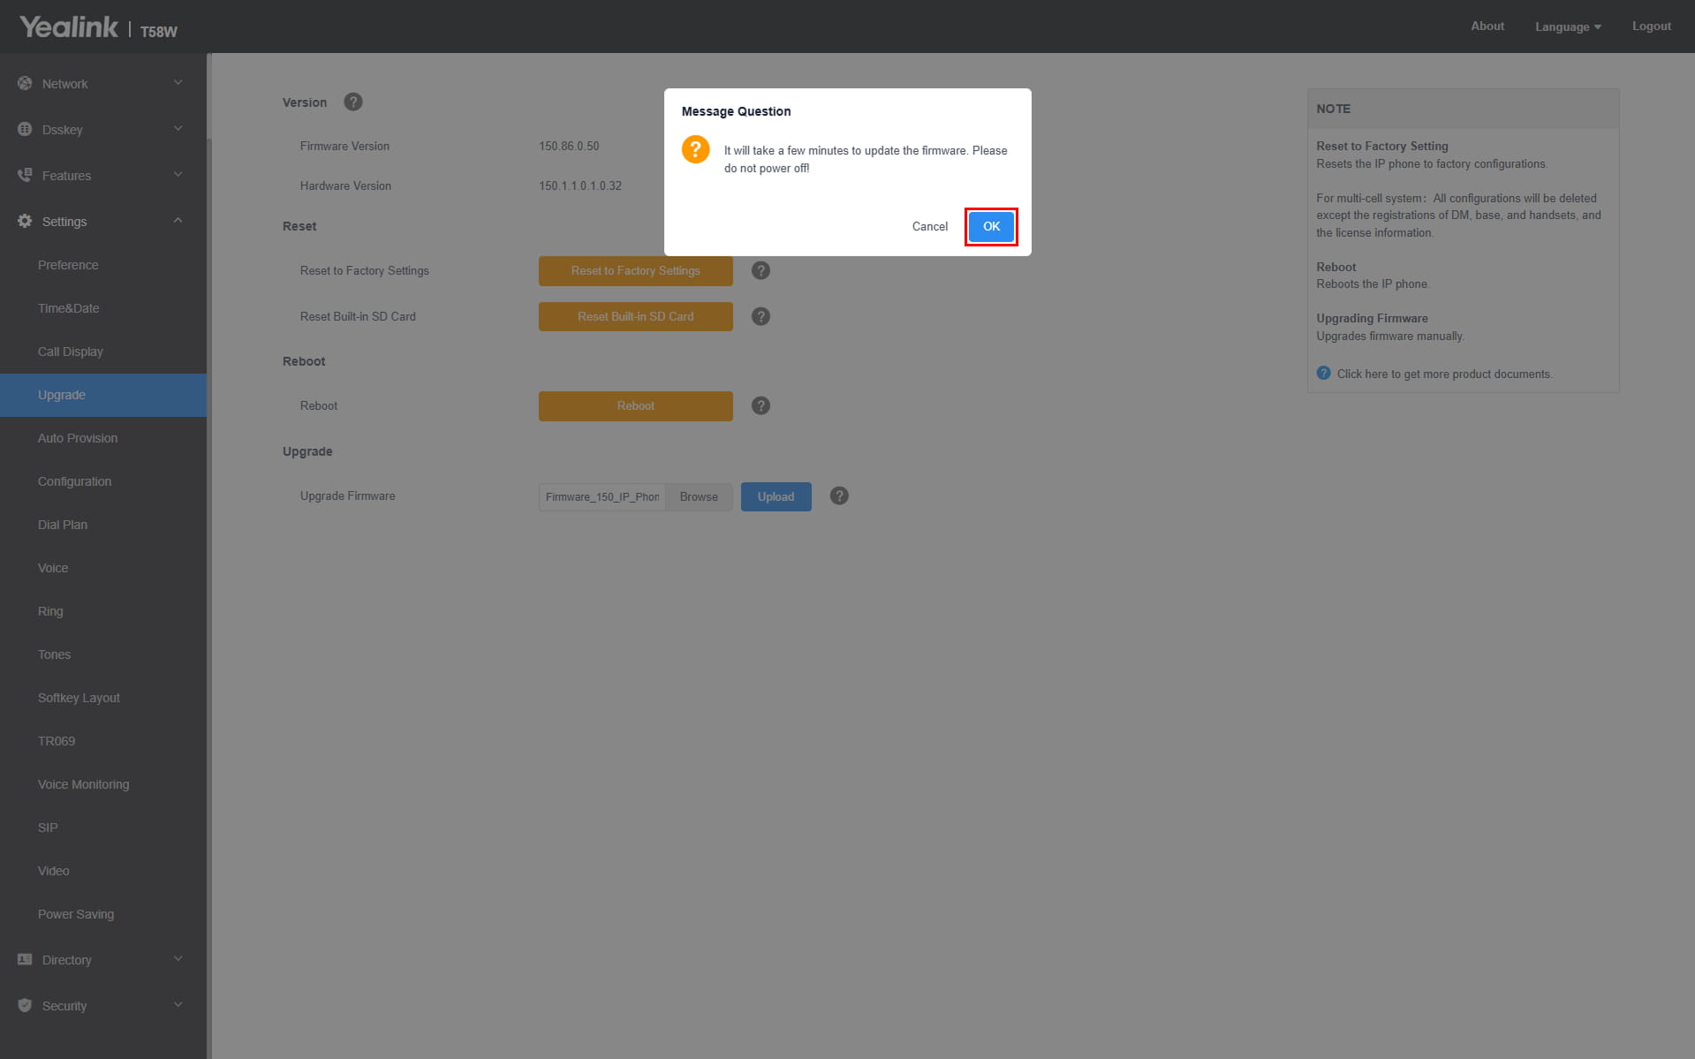Click the Upload firmware button
Image resolution: width=1695 pixels, height=1059 pixels.
click(776, 496)
